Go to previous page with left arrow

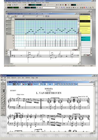click(56, 84)
